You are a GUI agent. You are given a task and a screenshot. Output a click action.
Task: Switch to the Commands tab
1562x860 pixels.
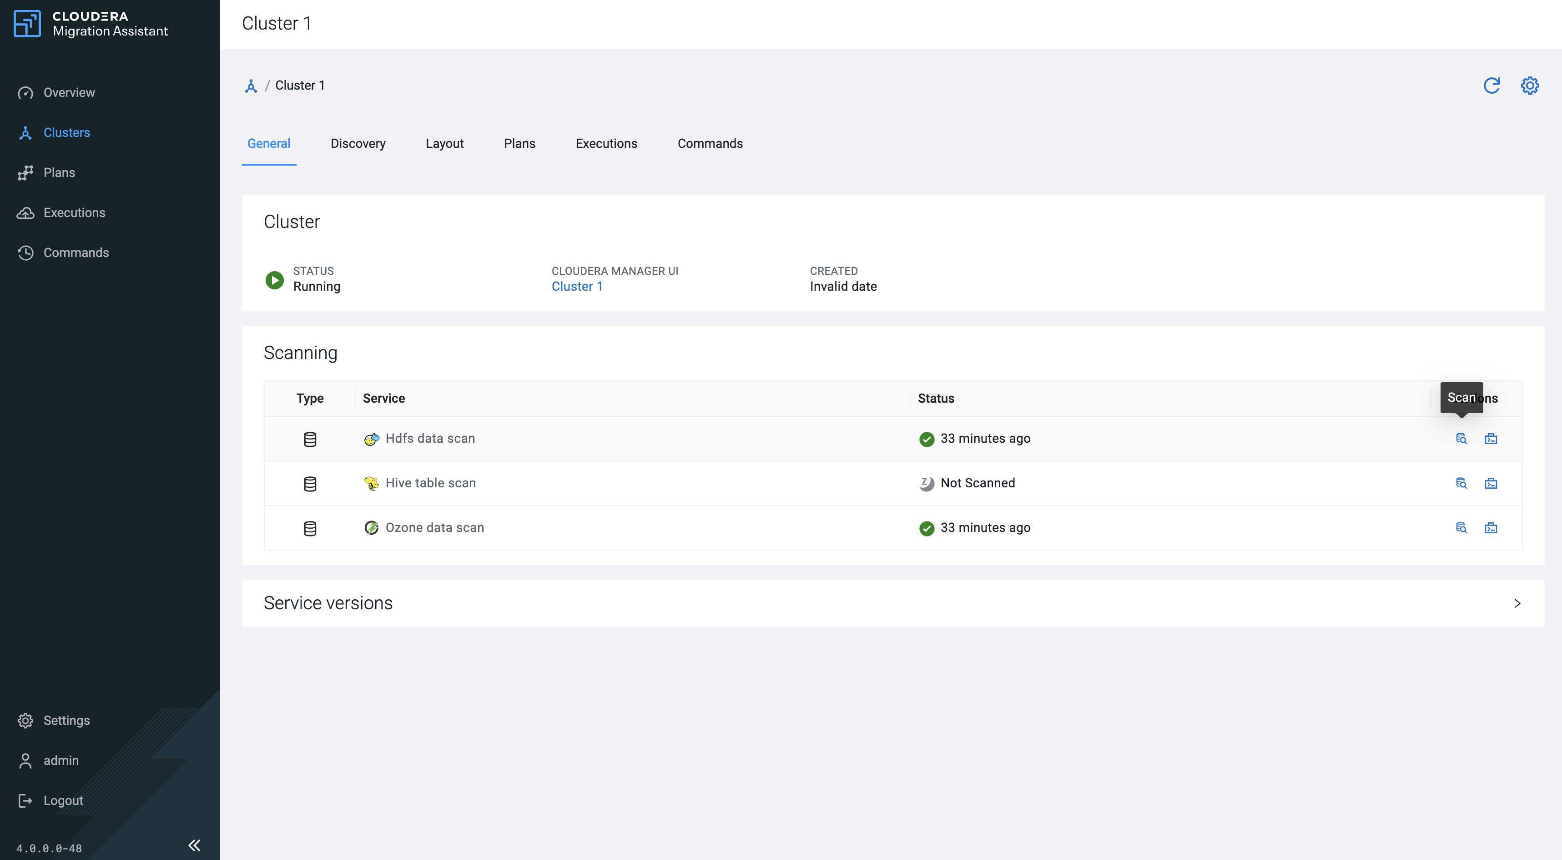click(710, 144)
